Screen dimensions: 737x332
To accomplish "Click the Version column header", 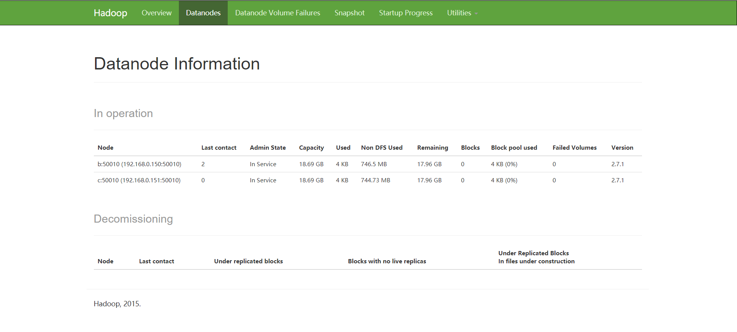I will point(622,147).
